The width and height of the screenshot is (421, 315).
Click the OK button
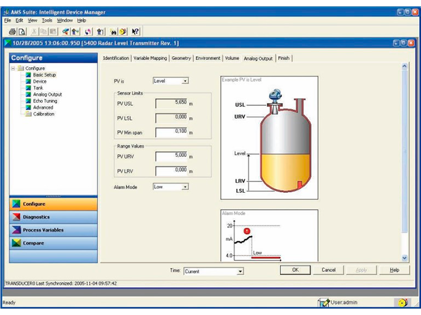295,270
